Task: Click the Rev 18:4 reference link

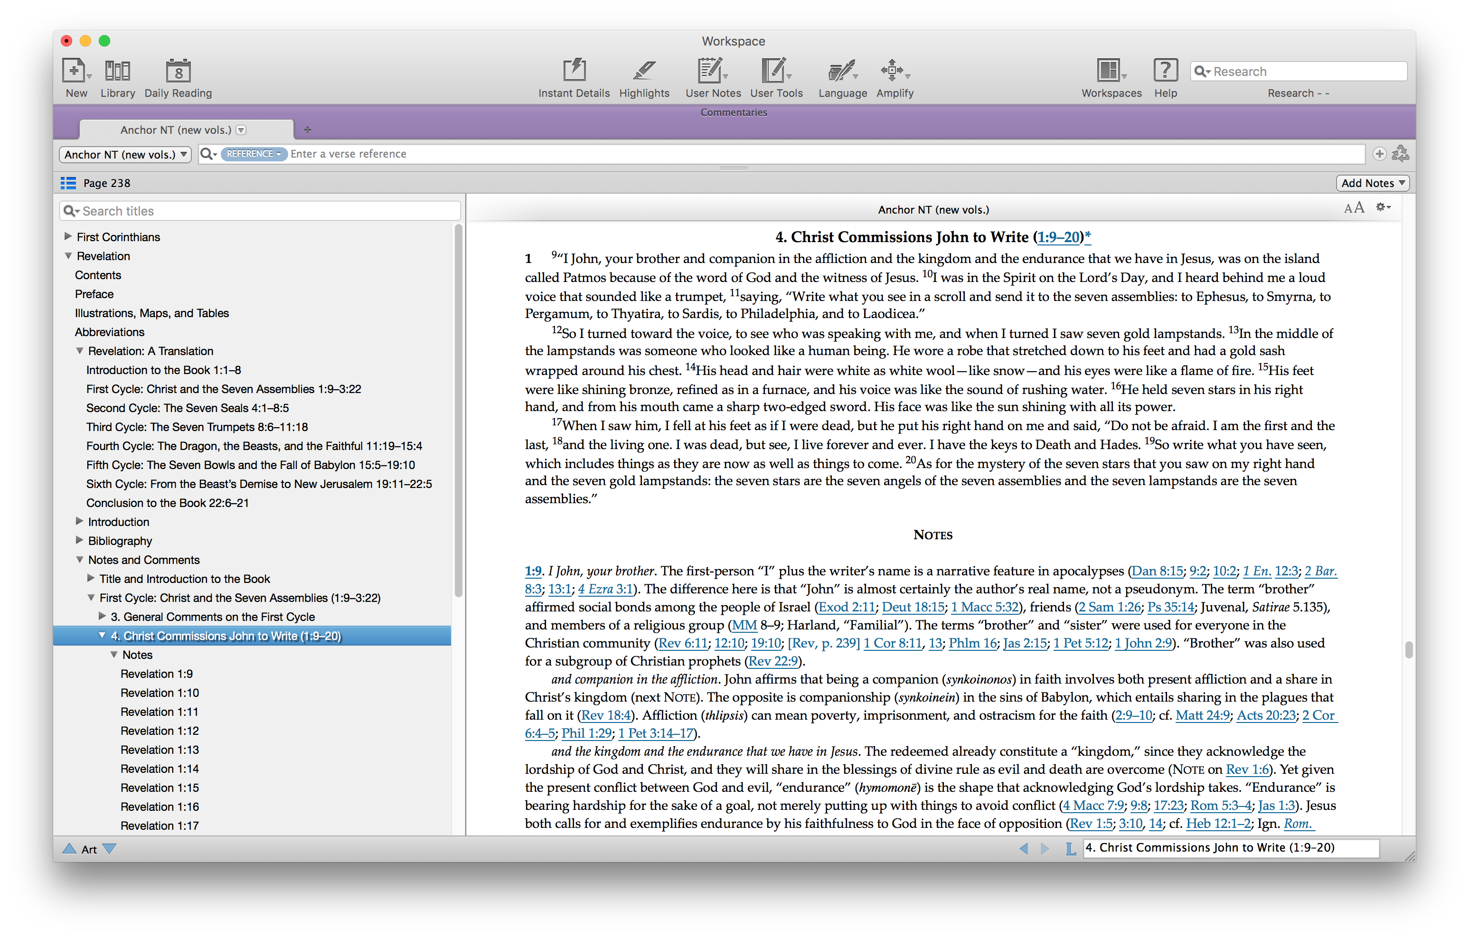Action: (606, 715)
